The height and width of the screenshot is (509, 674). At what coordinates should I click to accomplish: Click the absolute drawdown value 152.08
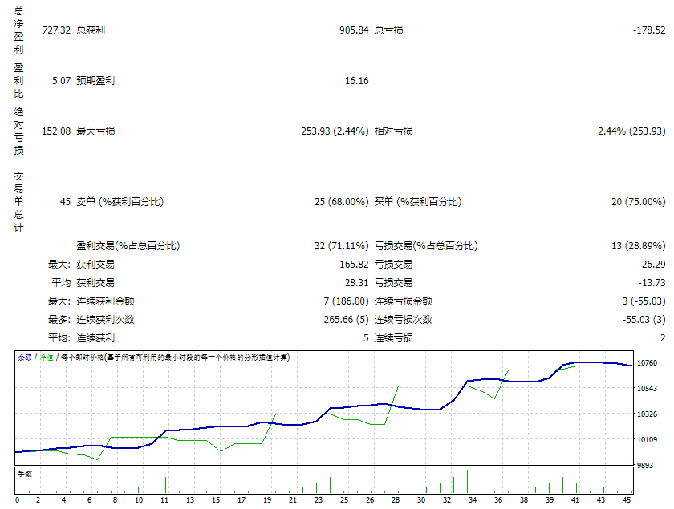pos(55,131)
